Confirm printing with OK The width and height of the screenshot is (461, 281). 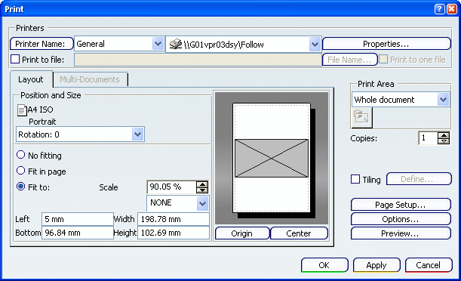click(324, 265)
